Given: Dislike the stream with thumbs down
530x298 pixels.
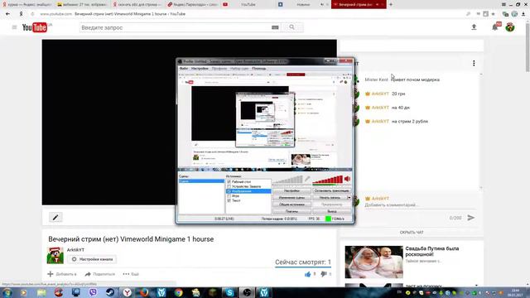Looking at the screenshot, I should [x=324, y=274].
